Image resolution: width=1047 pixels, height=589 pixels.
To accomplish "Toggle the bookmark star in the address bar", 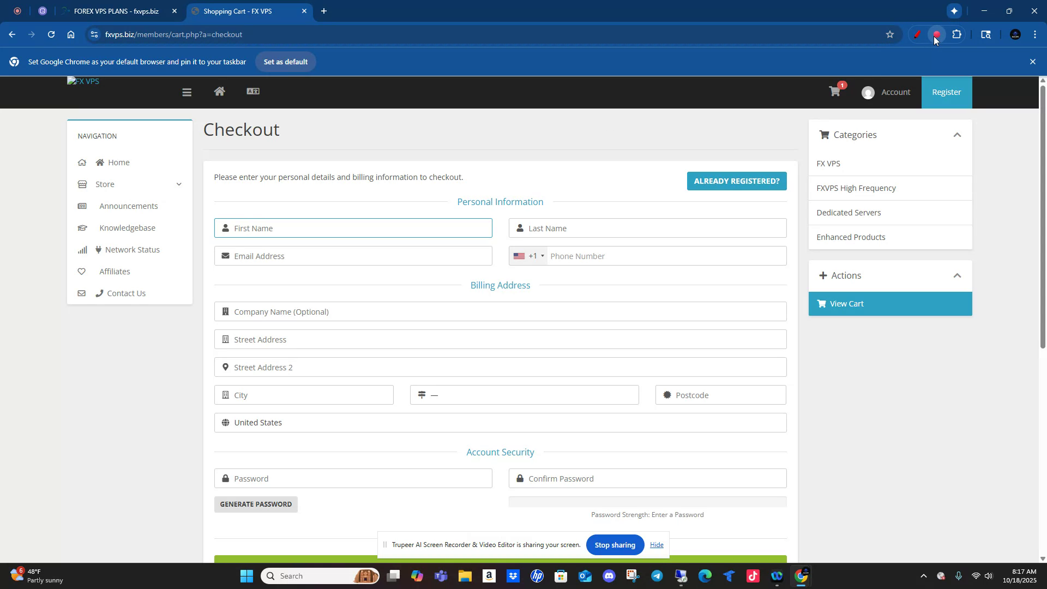I will coord(890,34).
